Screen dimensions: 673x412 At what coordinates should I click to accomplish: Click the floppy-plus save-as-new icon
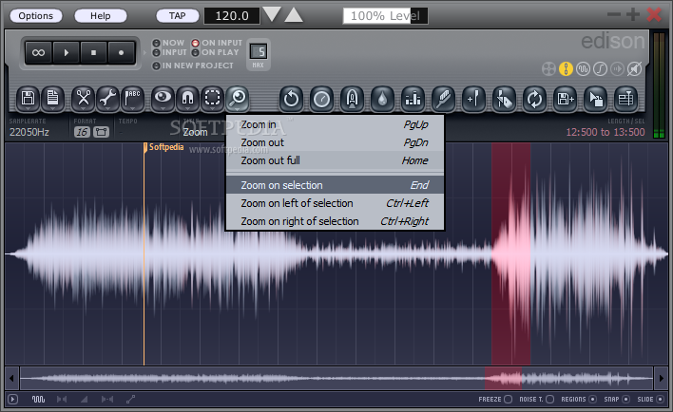[565, 99]
